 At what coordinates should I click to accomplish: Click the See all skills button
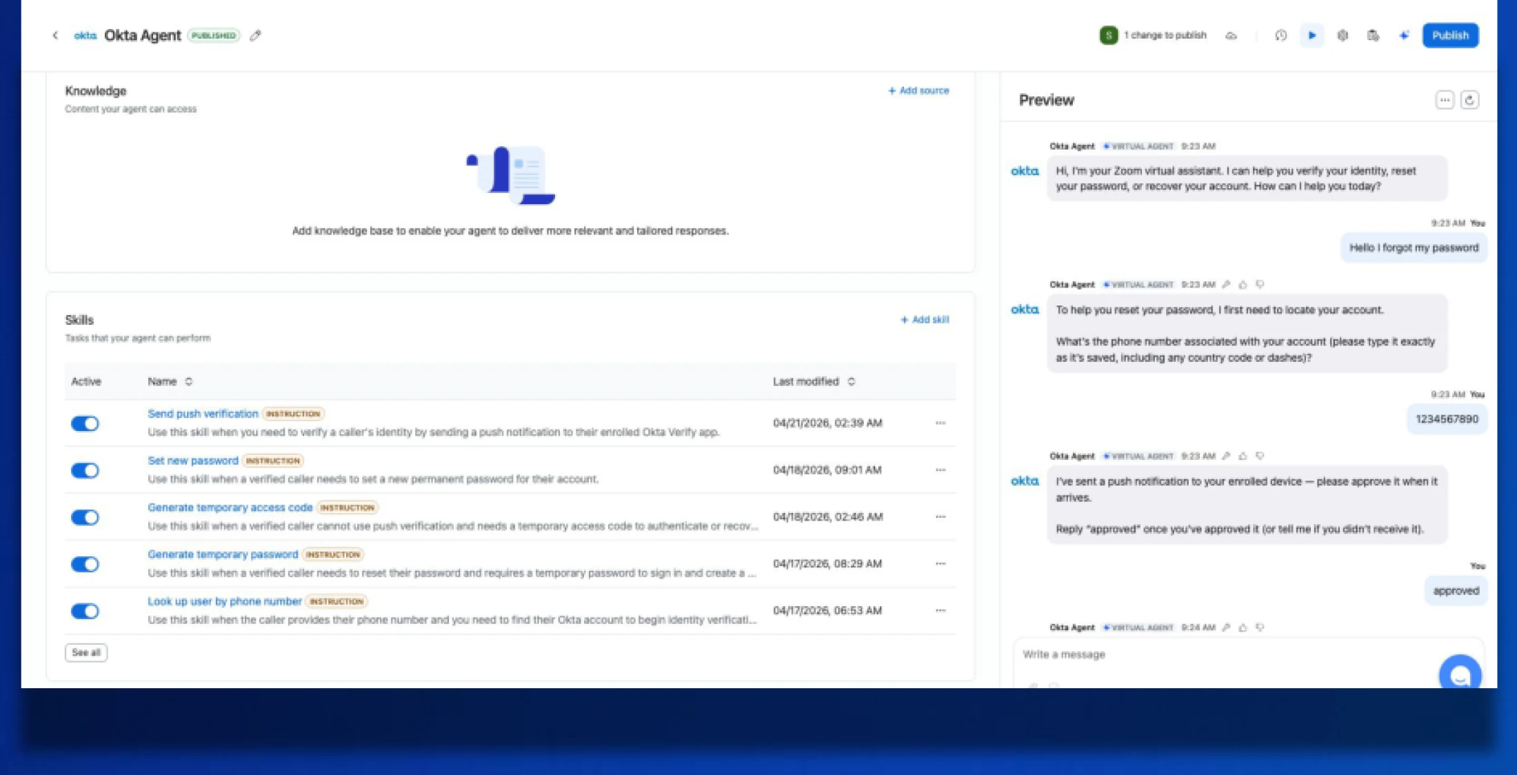click(86, 652)
